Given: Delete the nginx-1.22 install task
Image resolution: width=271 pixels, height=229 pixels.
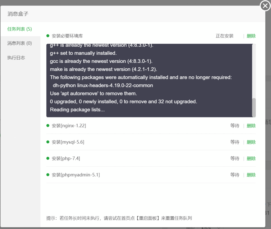Looking at the screenshot, I should click(x=251, y=126).
